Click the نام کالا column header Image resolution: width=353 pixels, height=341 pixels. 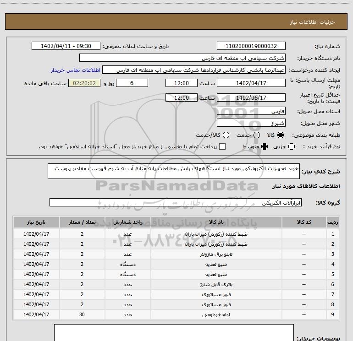[216, 222]
